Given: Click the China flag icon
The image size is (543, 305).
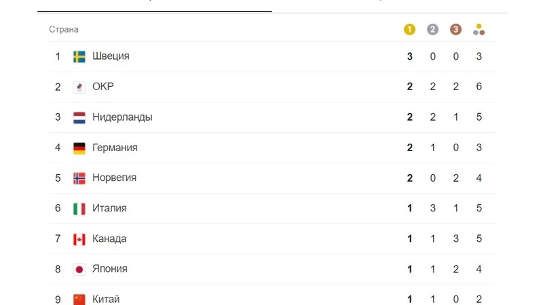Looking at the screenshot, I should click(79, 299).
